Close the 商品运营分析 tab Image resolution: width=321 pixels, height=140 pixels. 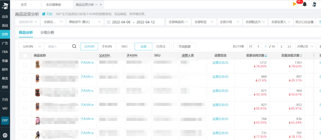click(x=101, y=4)
